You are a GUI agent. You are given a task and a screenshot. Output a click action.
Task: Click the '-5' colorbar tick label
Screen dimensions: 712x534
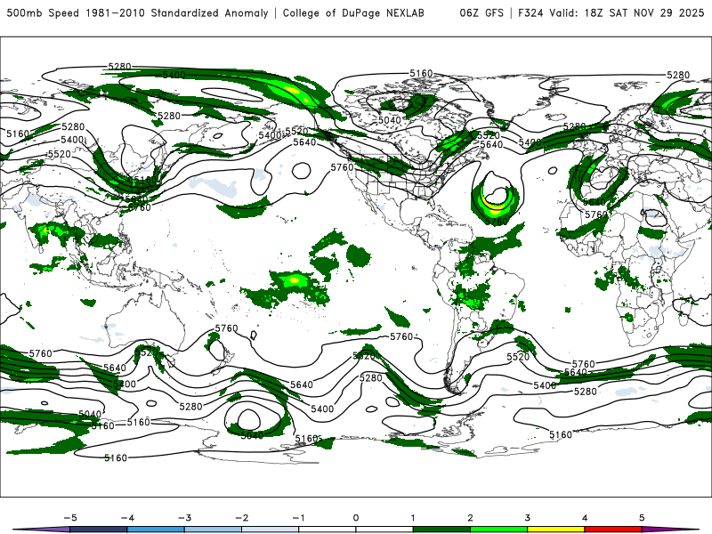click(70, 518)
